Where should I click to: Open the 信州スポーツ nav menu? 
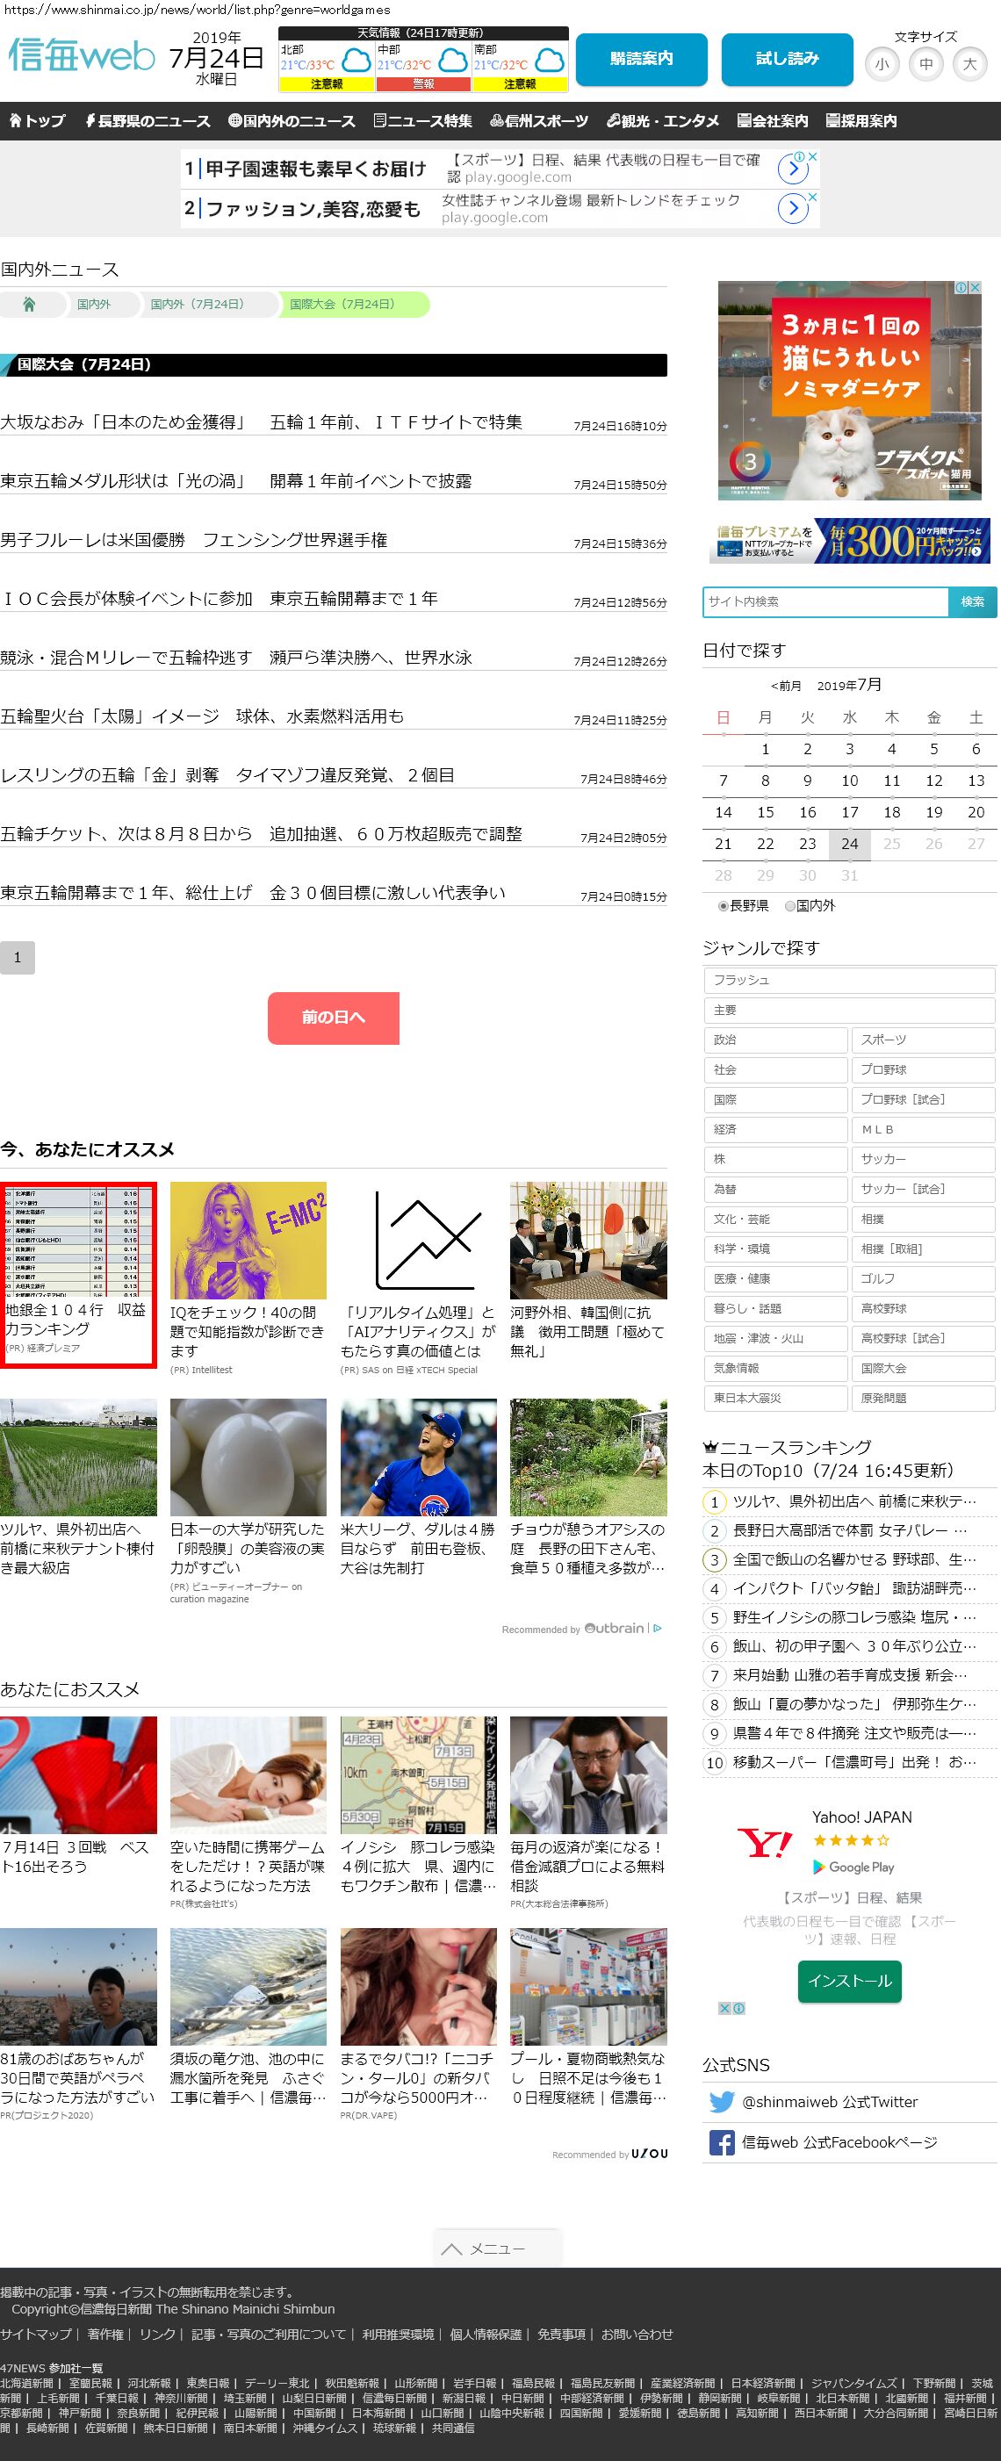click(x=540, y=121)
